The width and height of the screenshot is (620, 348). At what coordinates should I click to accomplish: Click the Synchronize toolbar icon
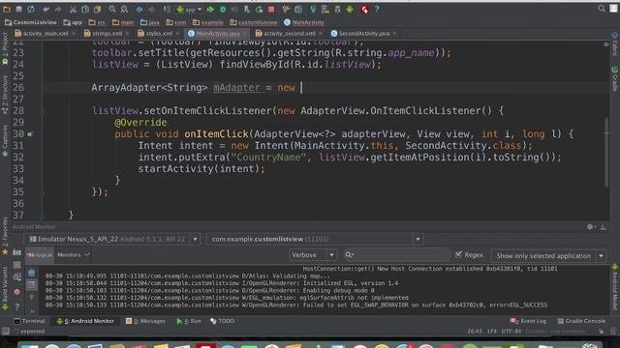click(31, 9)
